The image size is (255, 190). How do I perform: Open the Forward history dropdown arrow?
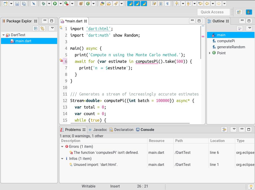224,4
